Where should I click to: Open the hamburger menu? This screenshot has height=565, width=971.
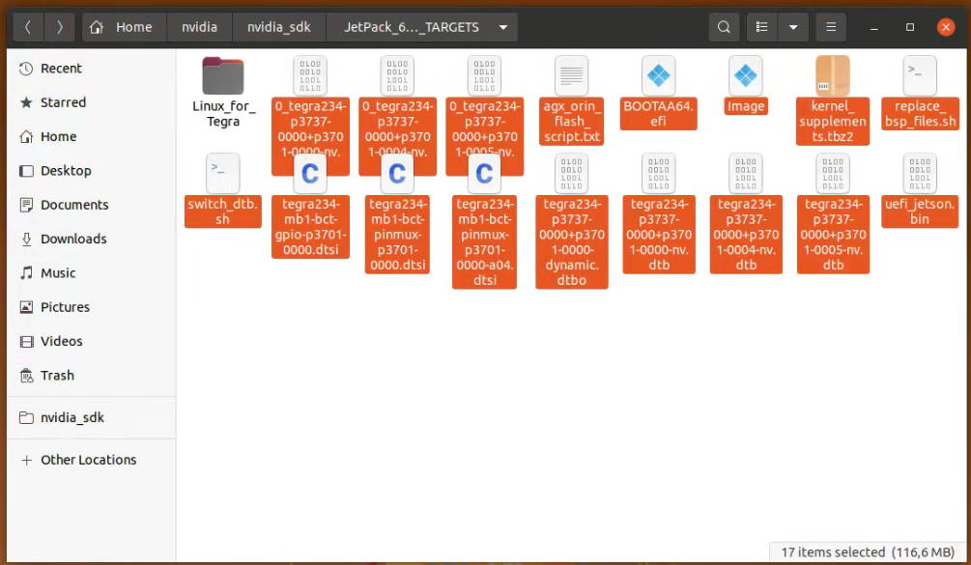831,27
